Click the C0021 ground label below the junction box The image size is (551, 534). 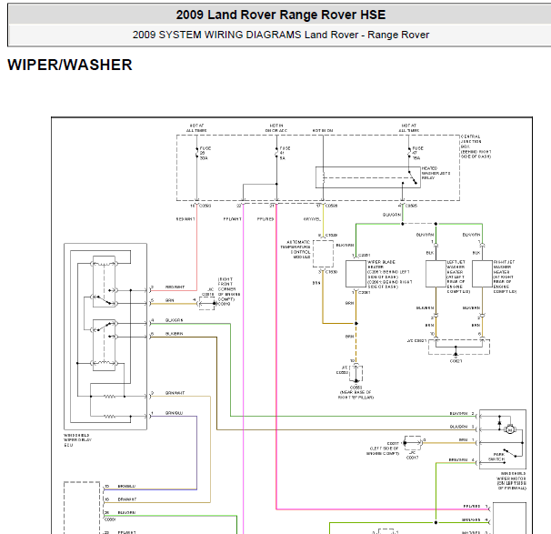tap(456, 361)
